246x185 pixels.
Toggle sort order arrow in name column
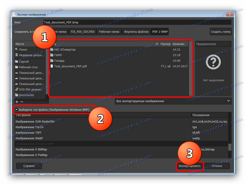tap(157, 44)
